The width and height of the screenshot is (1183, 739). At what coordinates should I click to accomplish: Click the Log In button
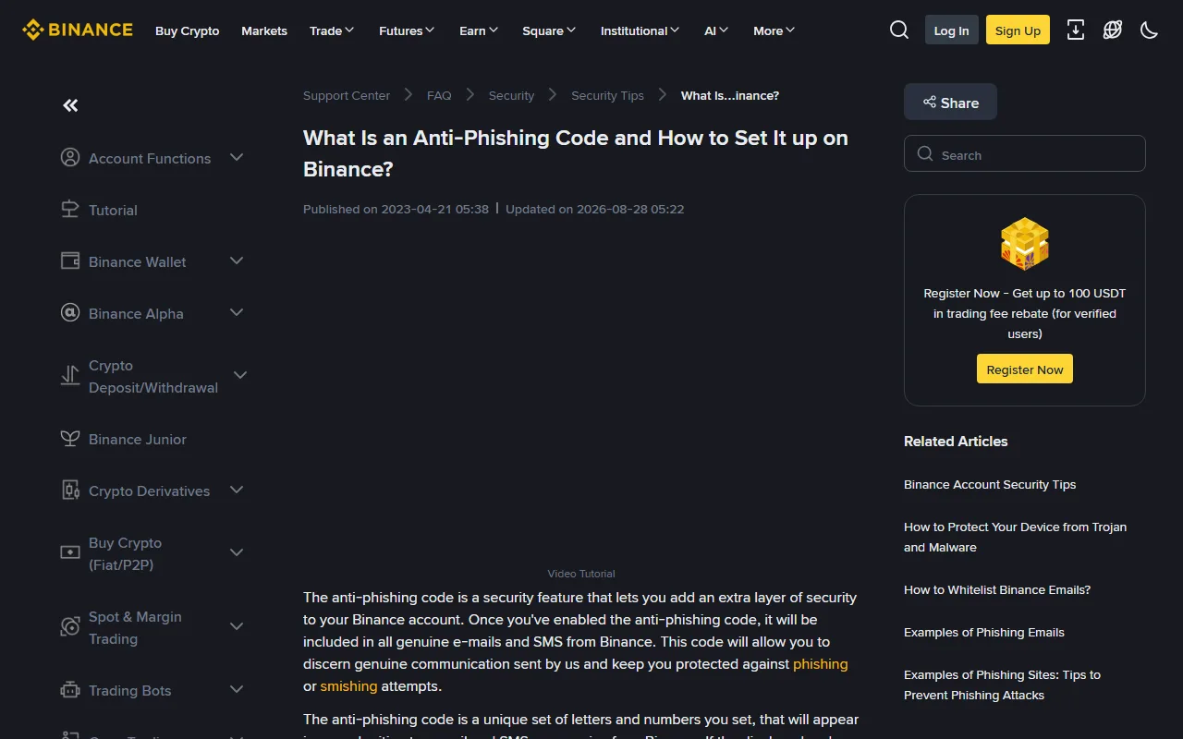[952, 30]
